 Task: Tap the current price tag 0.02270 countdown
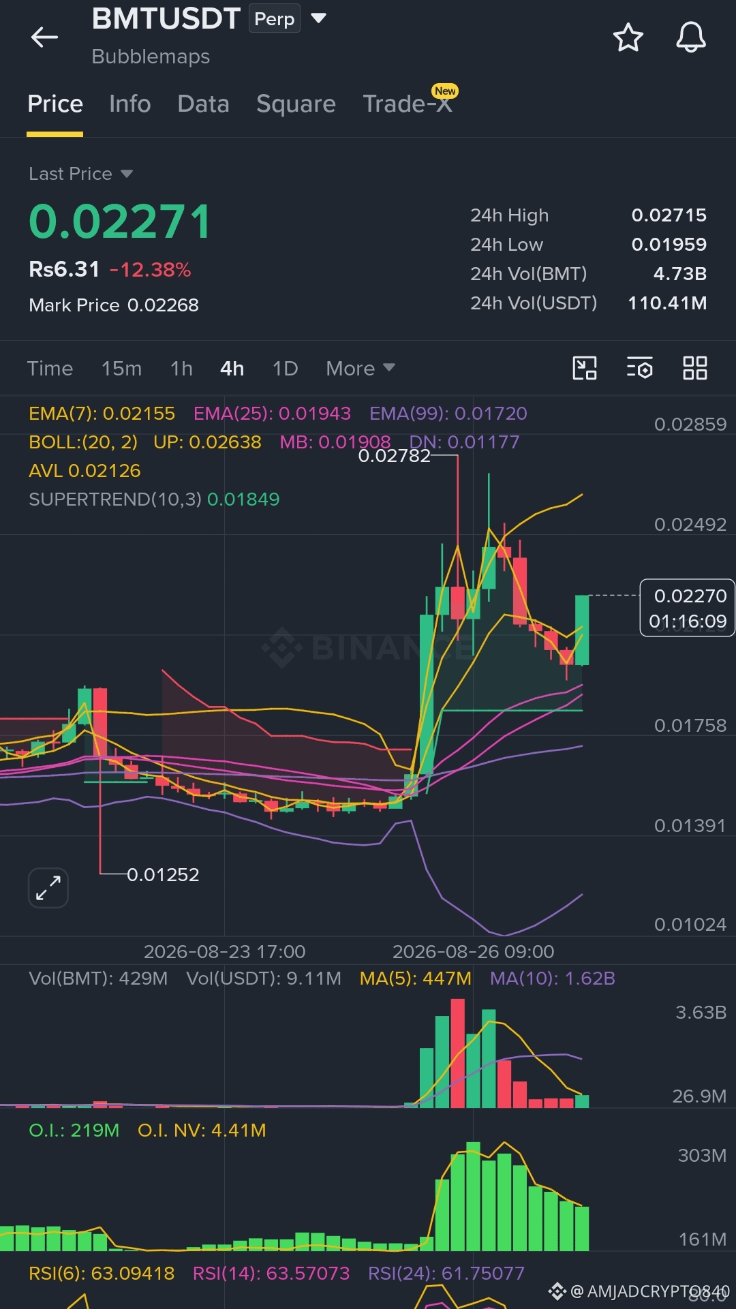point(688,608)
